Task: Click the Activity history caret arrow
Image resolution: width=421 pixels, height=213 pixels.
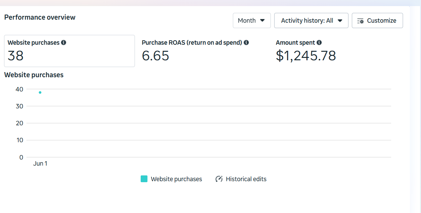Action: [340, 20]
